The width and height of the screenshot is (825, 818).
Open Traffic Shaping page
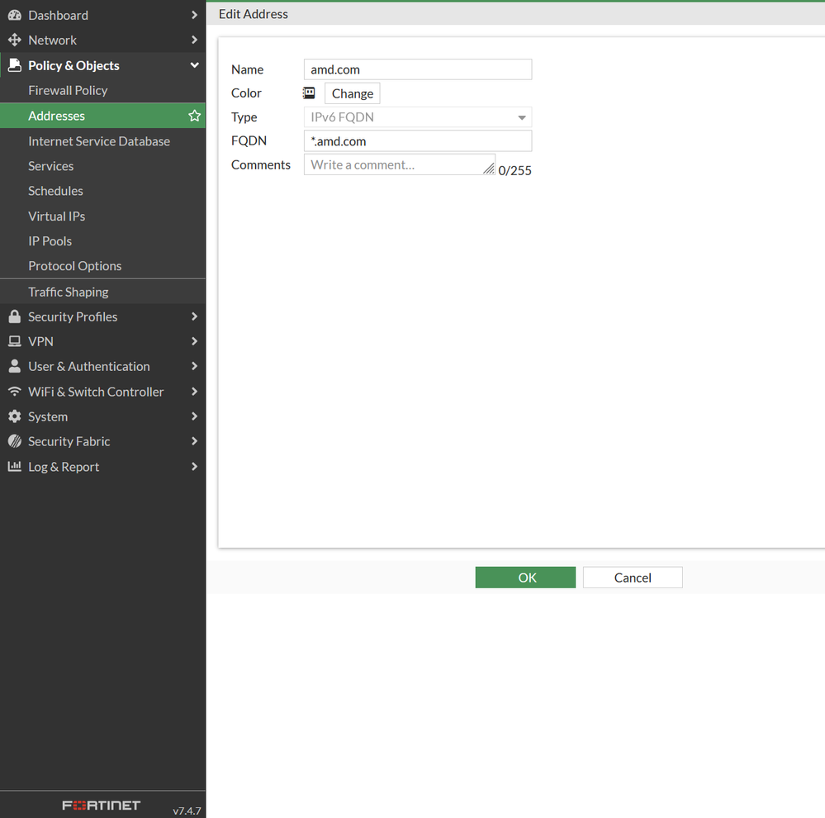102,292
